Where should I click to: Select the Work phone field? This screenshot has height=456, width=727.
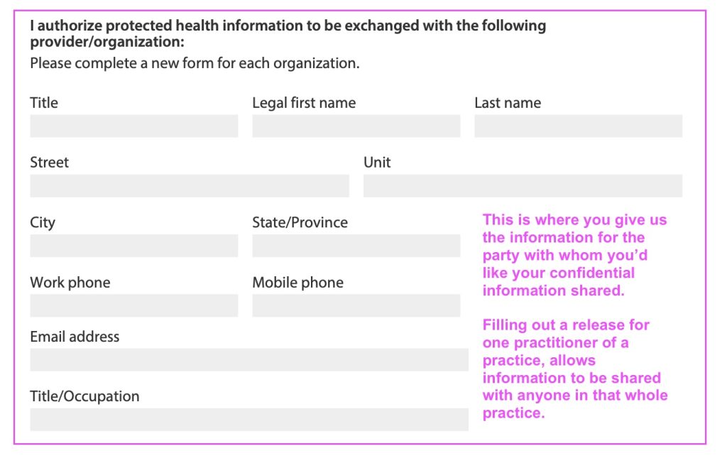pos(134,305)
